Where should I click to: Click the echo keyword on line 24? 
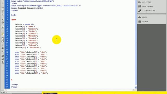[17, 52]
